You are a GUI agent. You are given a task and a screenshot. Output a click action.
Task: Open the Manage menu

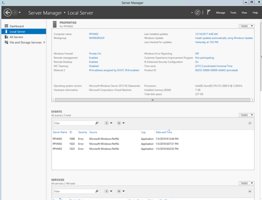point(221,13)
